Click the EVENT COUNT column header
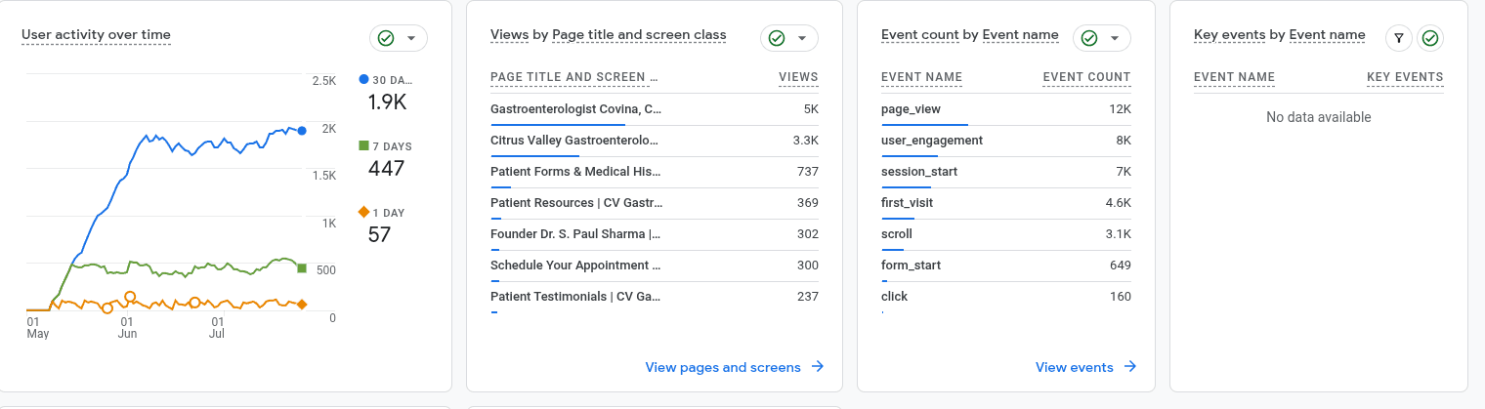Viewport: 1485px width, 409px height. 1086,77
